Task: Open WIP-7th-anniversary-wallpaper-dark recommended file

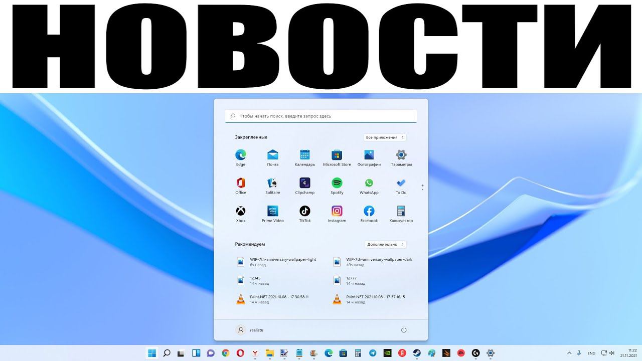Action: pyautogui.click(x=374, y=262)
